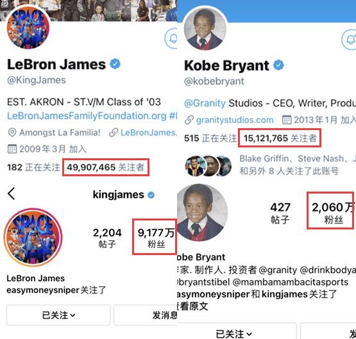
Task: Open LeBron's Space Jam Twitter avatar
Action: click(28, 28)
